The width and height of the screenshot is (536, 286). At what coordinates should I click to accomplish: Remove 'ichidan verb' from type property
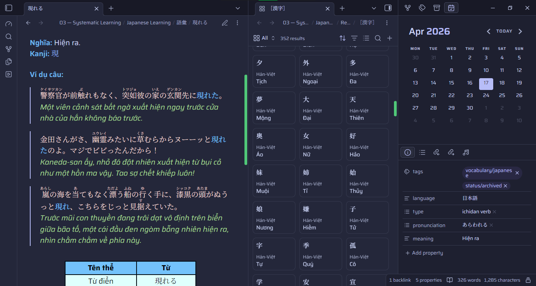(x=494, y=212)
